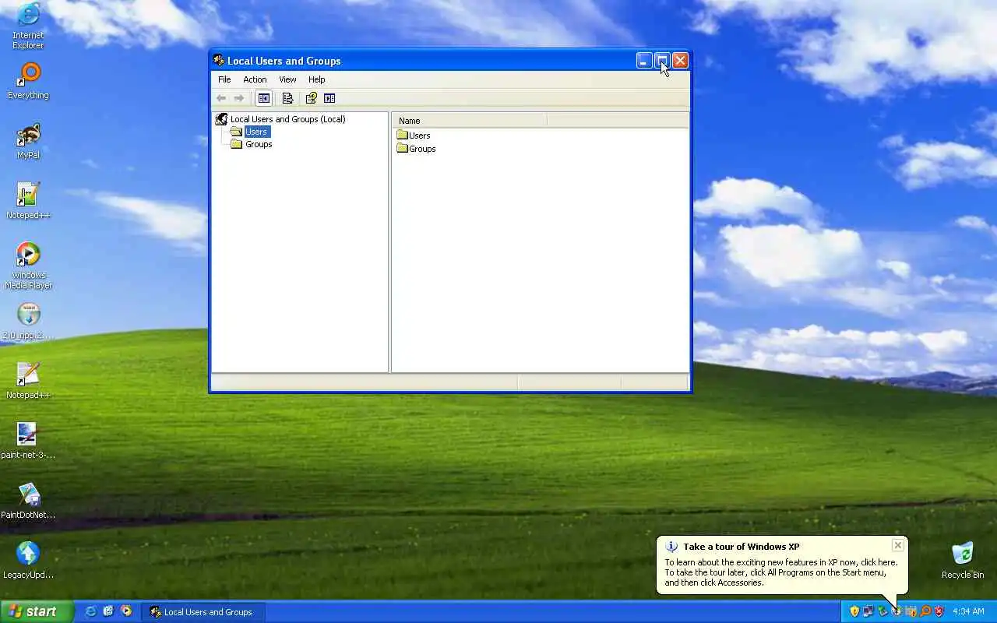Launch Windows Media Player from Quick Launch
Screen dimensions: 997x623
(126, 612)
